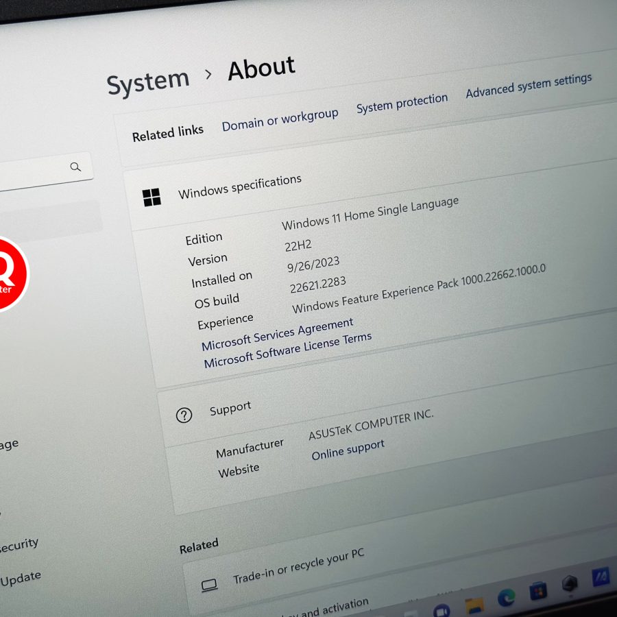The height and width of the screenshot is (617, 617).
Task: Open File Explorer from the taskbar
Action: pyautogui.click(x=474, y=605)
